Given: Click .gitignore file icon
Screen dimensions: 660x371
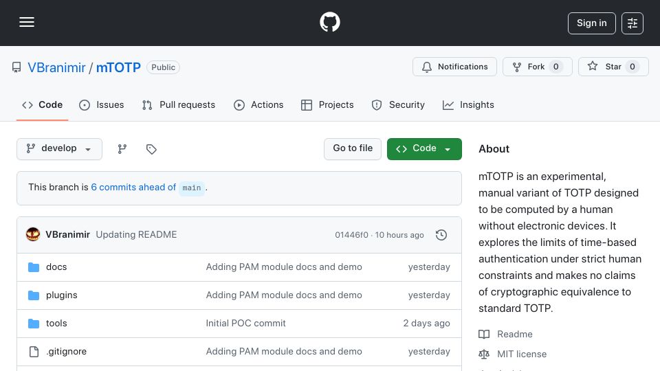Looking at the screenshot, I should click(34, 352).
